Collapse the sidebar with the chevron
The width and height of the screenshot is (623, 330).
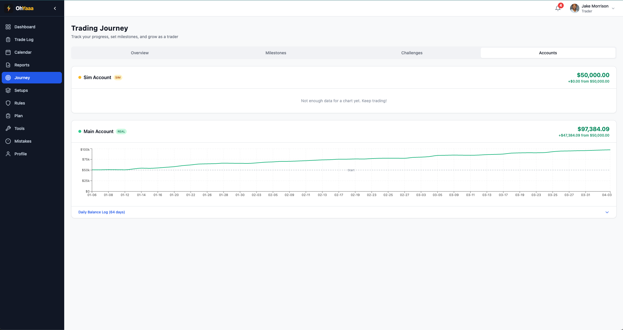coord(55,8)
